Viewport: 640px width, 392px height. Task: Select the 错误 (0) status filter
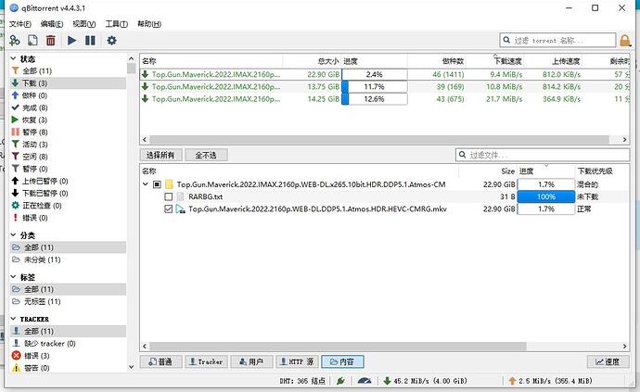[x=68, y=218]
